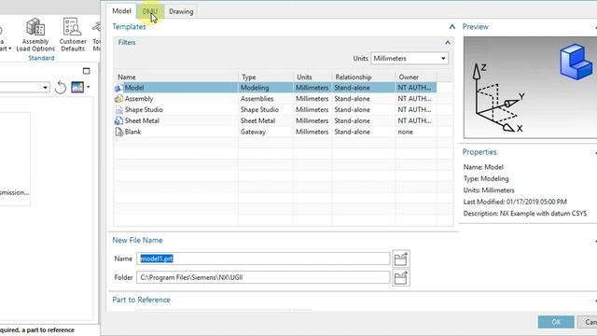Screen dimensions: 597x336
Task: Select the Sheet Metal template row
Action: pos(275,120)
